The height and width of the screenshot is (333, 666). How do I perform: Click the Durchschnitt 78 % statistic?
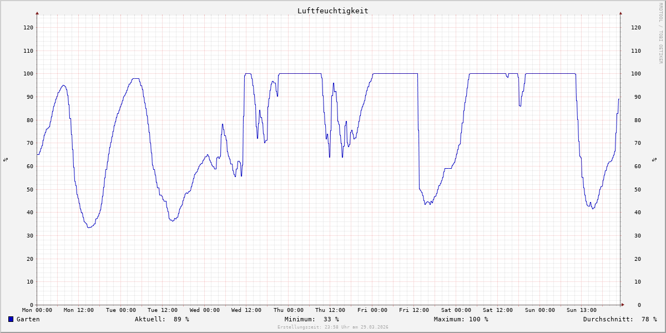(x=619, y=319)
